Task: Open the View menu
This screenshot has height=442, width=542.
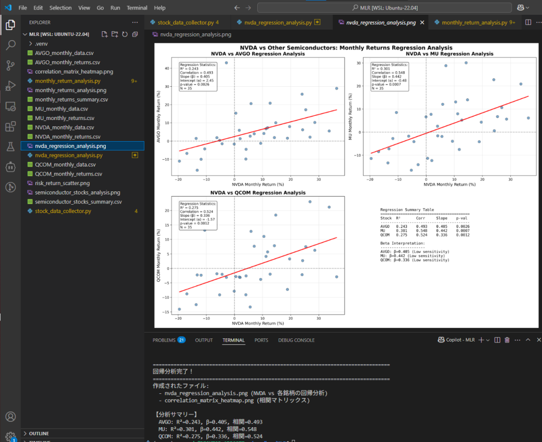Action: pyautogui.click(x=84, y=7)
